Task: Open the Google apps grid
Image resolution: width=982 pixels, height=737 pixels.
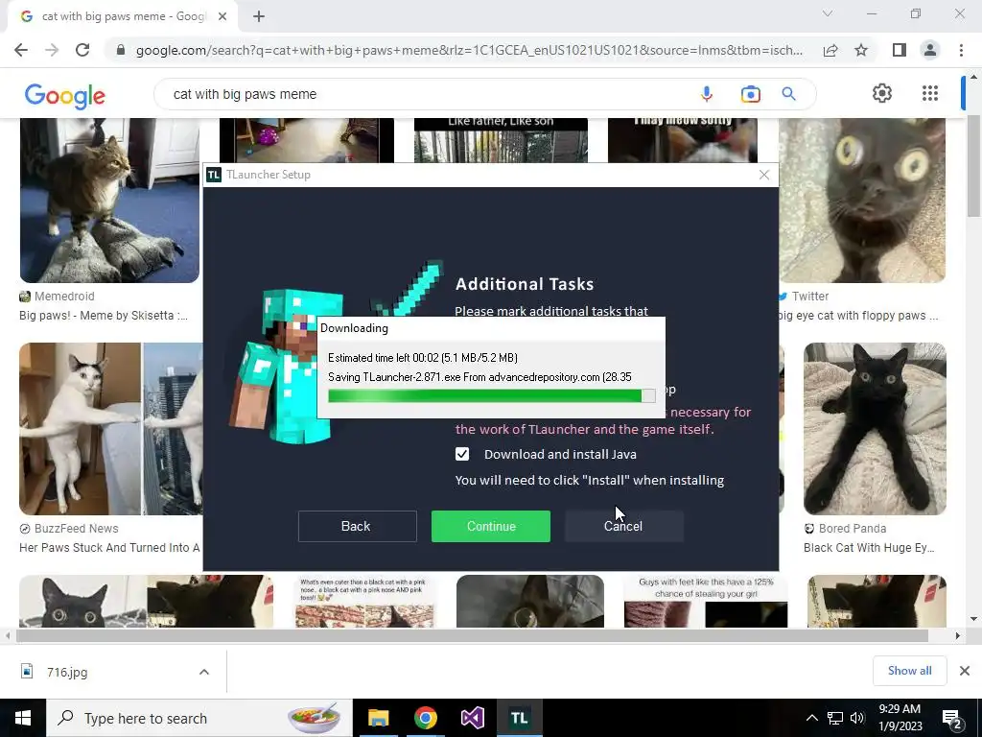Action: (x=930, y=93)
